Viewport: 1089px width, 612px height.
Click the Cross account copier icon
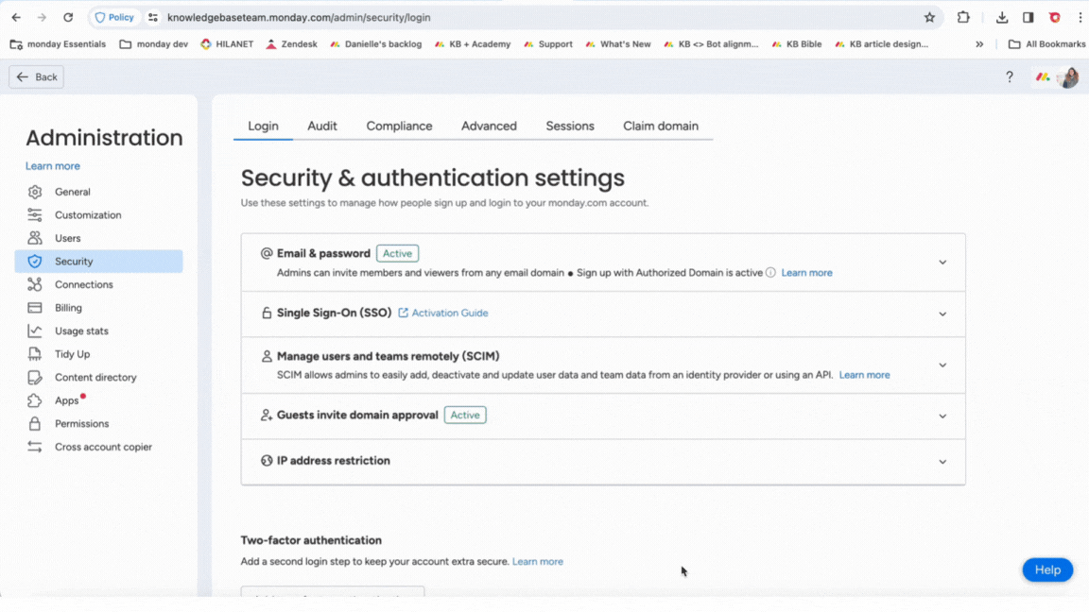(x=35, y=447)
